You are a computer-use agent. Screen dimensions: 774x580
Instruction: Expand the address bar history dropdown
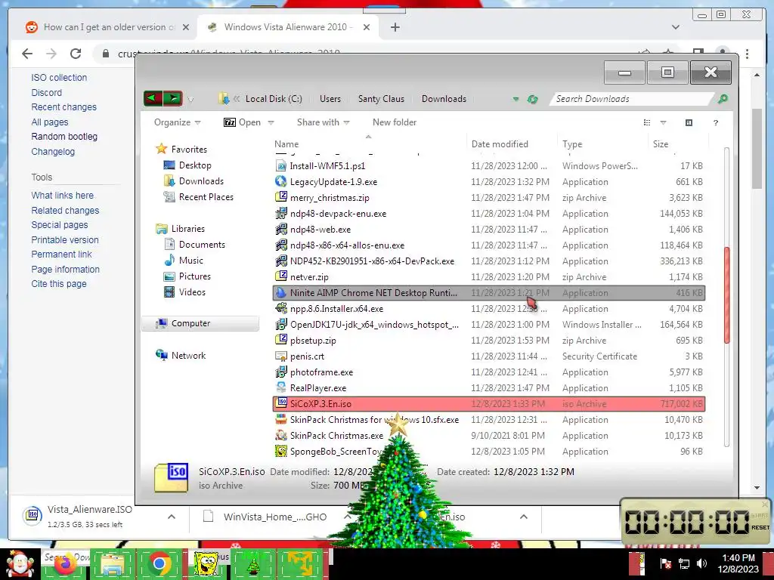pyautogui.click(x=515, y=99)
